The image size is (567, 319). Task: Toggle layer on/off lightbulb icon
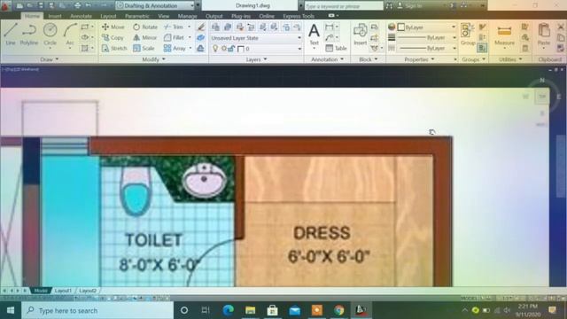tap(215, 49)
